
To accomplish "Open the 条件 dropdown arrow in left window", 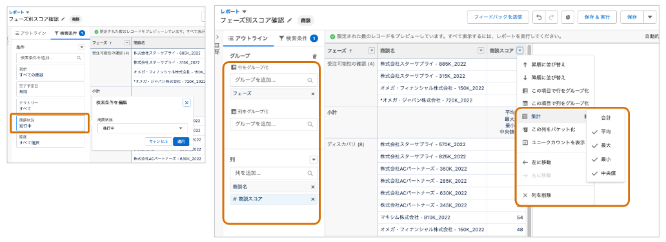I will click(x=81, y=47).
